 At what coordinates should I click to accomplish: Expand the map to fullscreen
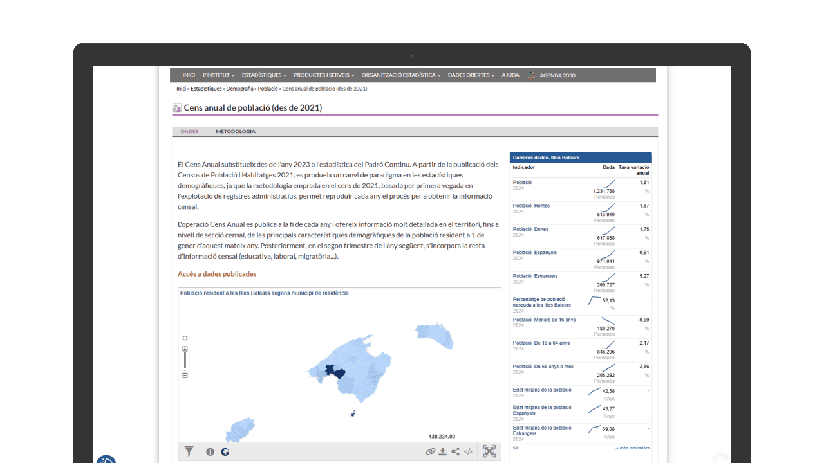pyautogui.click(x=489, y=451)
